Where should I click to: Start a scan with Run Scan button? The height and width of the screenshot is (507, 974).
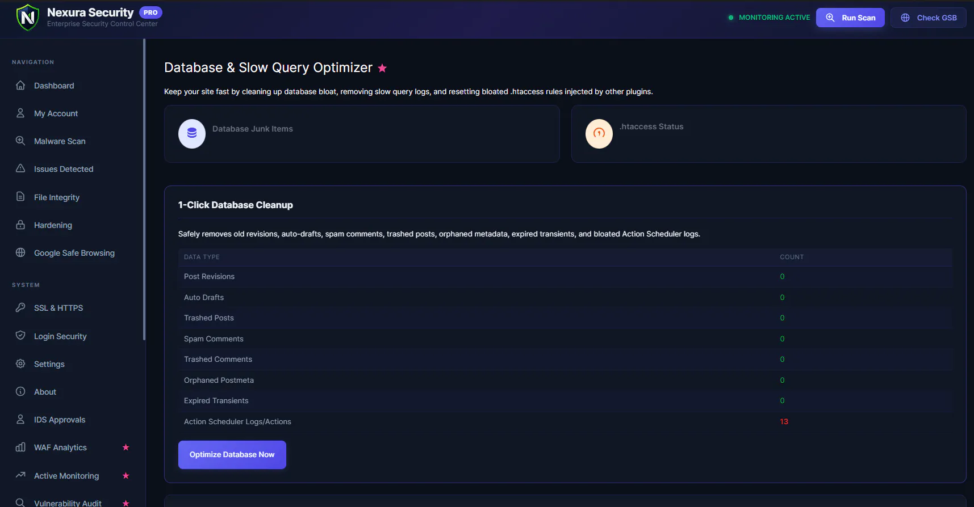click(850, 18)
